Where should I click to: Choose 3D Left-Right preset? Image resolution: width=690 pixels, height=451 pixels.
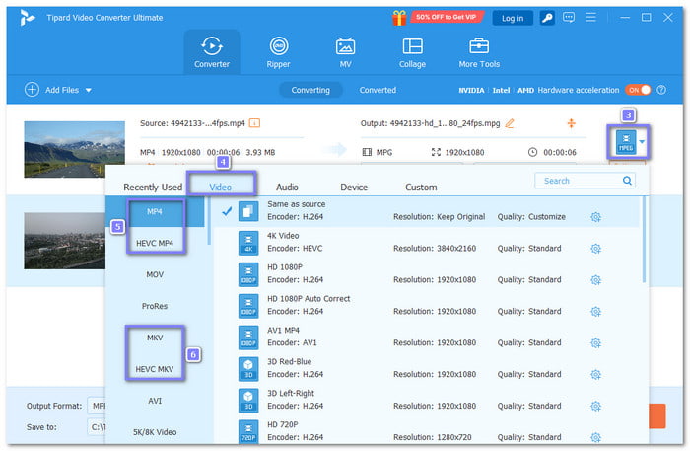426,400
